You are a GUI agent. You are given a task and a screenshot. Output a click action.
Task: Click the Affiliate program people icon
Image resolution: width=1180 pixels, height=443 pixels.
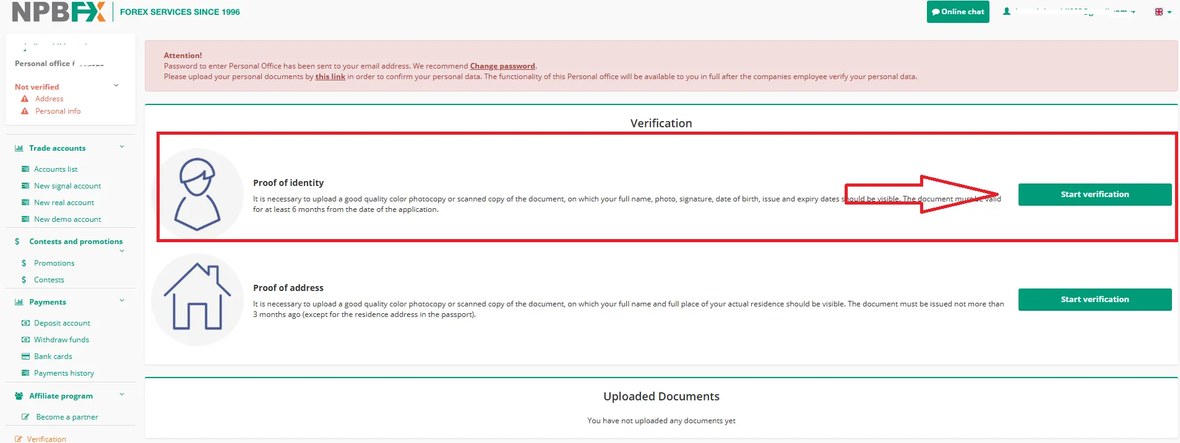coord(19,396)
